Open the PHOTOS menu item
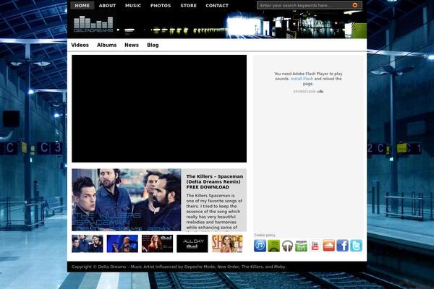 pyautogui.click(x=161, y=6)
